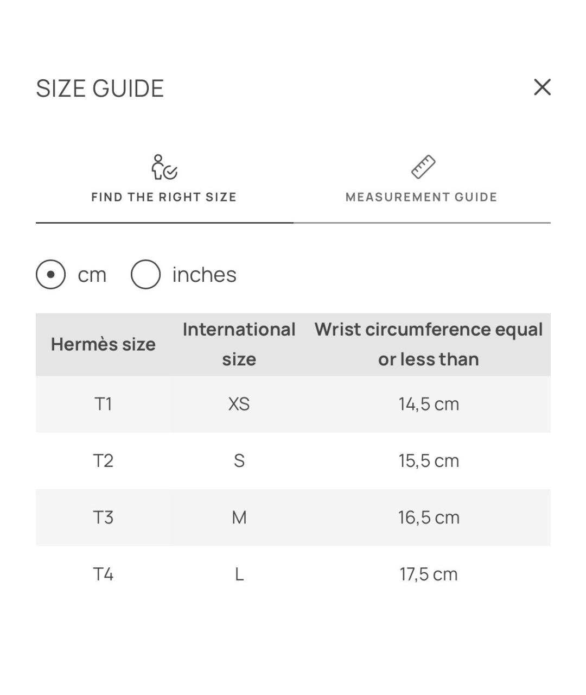The image size is (586, 695).
Task: Select the T1 size row
Action: coord(293,404)
